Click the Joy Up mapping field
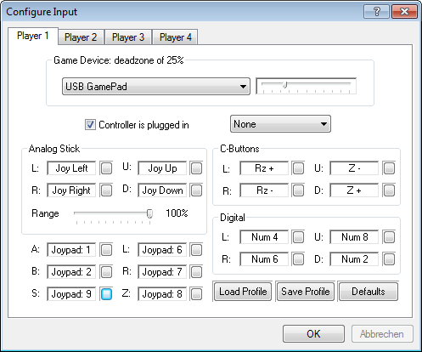The height and width of the screenshot is (352, 422). click(162, 168)
